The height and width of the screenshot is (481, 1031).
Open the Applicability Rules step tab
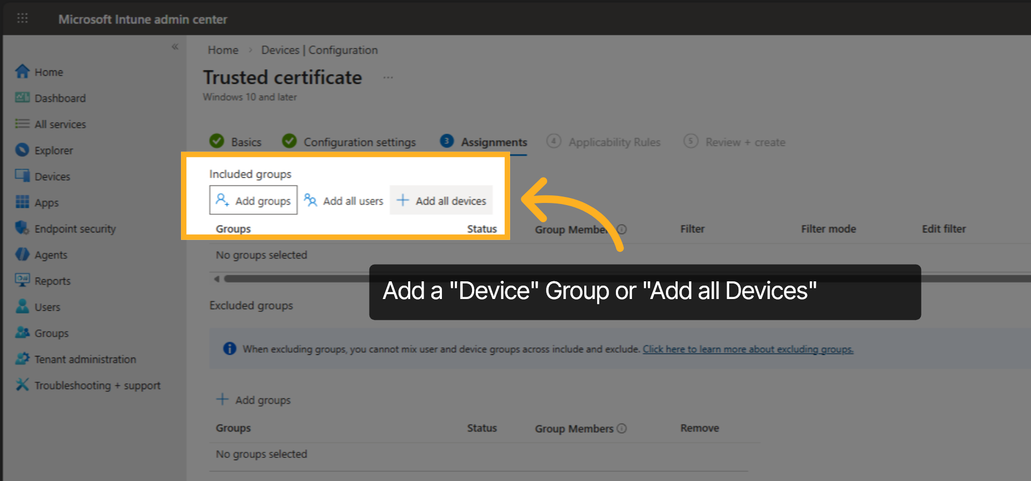(x=604, y=142)
